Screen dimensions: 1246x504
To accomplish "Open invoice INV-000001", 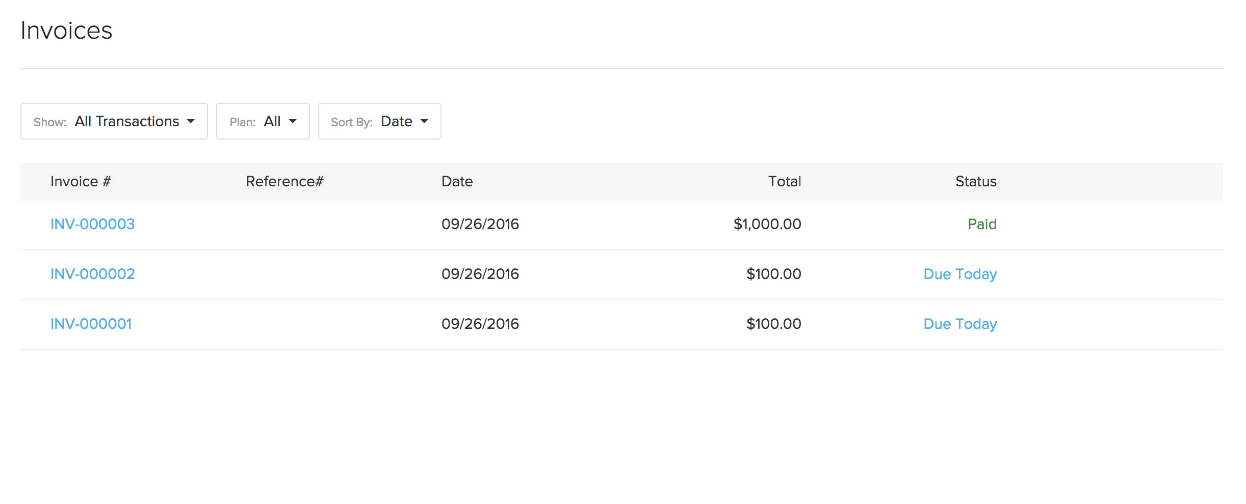I will tap(91, 324).
